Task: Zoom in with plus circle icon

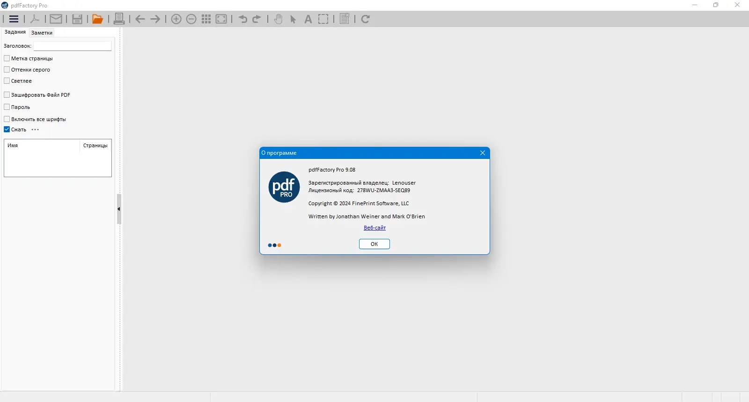Action: 176,19
